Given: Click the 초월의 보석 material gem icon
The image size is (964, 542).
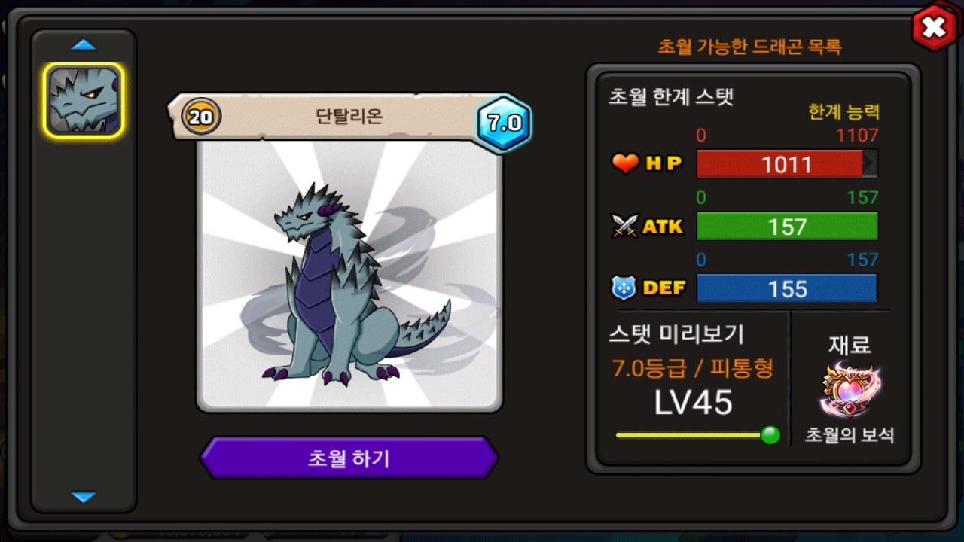Looking at the screenshot, I should coord(850,391).
